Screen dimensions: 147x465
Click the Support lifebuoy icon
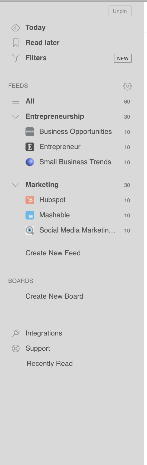pyautogui.click(x=16, y=348)
